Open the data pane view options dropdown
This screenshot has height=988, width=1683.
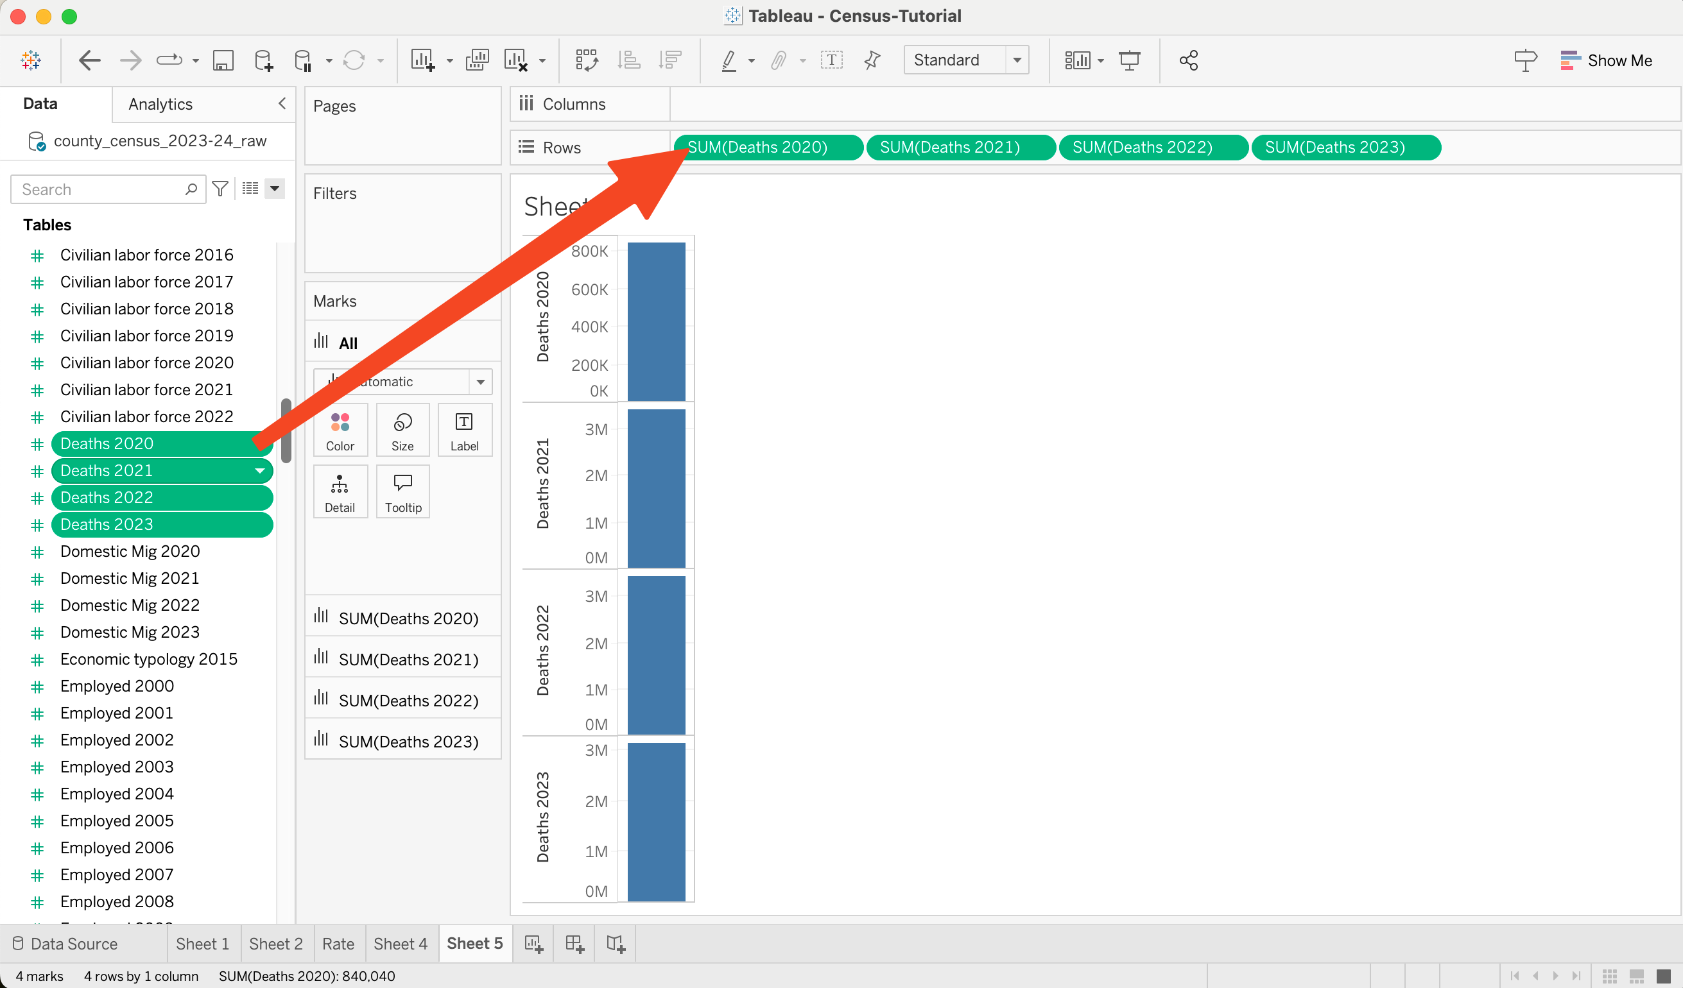point(275,189)
